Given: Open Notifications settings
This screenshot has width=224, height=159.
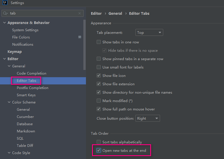Looking at the screenshot, I should 23,45.
